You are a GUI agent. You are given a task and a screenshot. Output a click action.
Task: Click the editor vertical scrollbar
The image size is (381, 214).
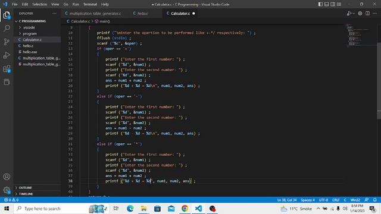(x=379, y=80)
